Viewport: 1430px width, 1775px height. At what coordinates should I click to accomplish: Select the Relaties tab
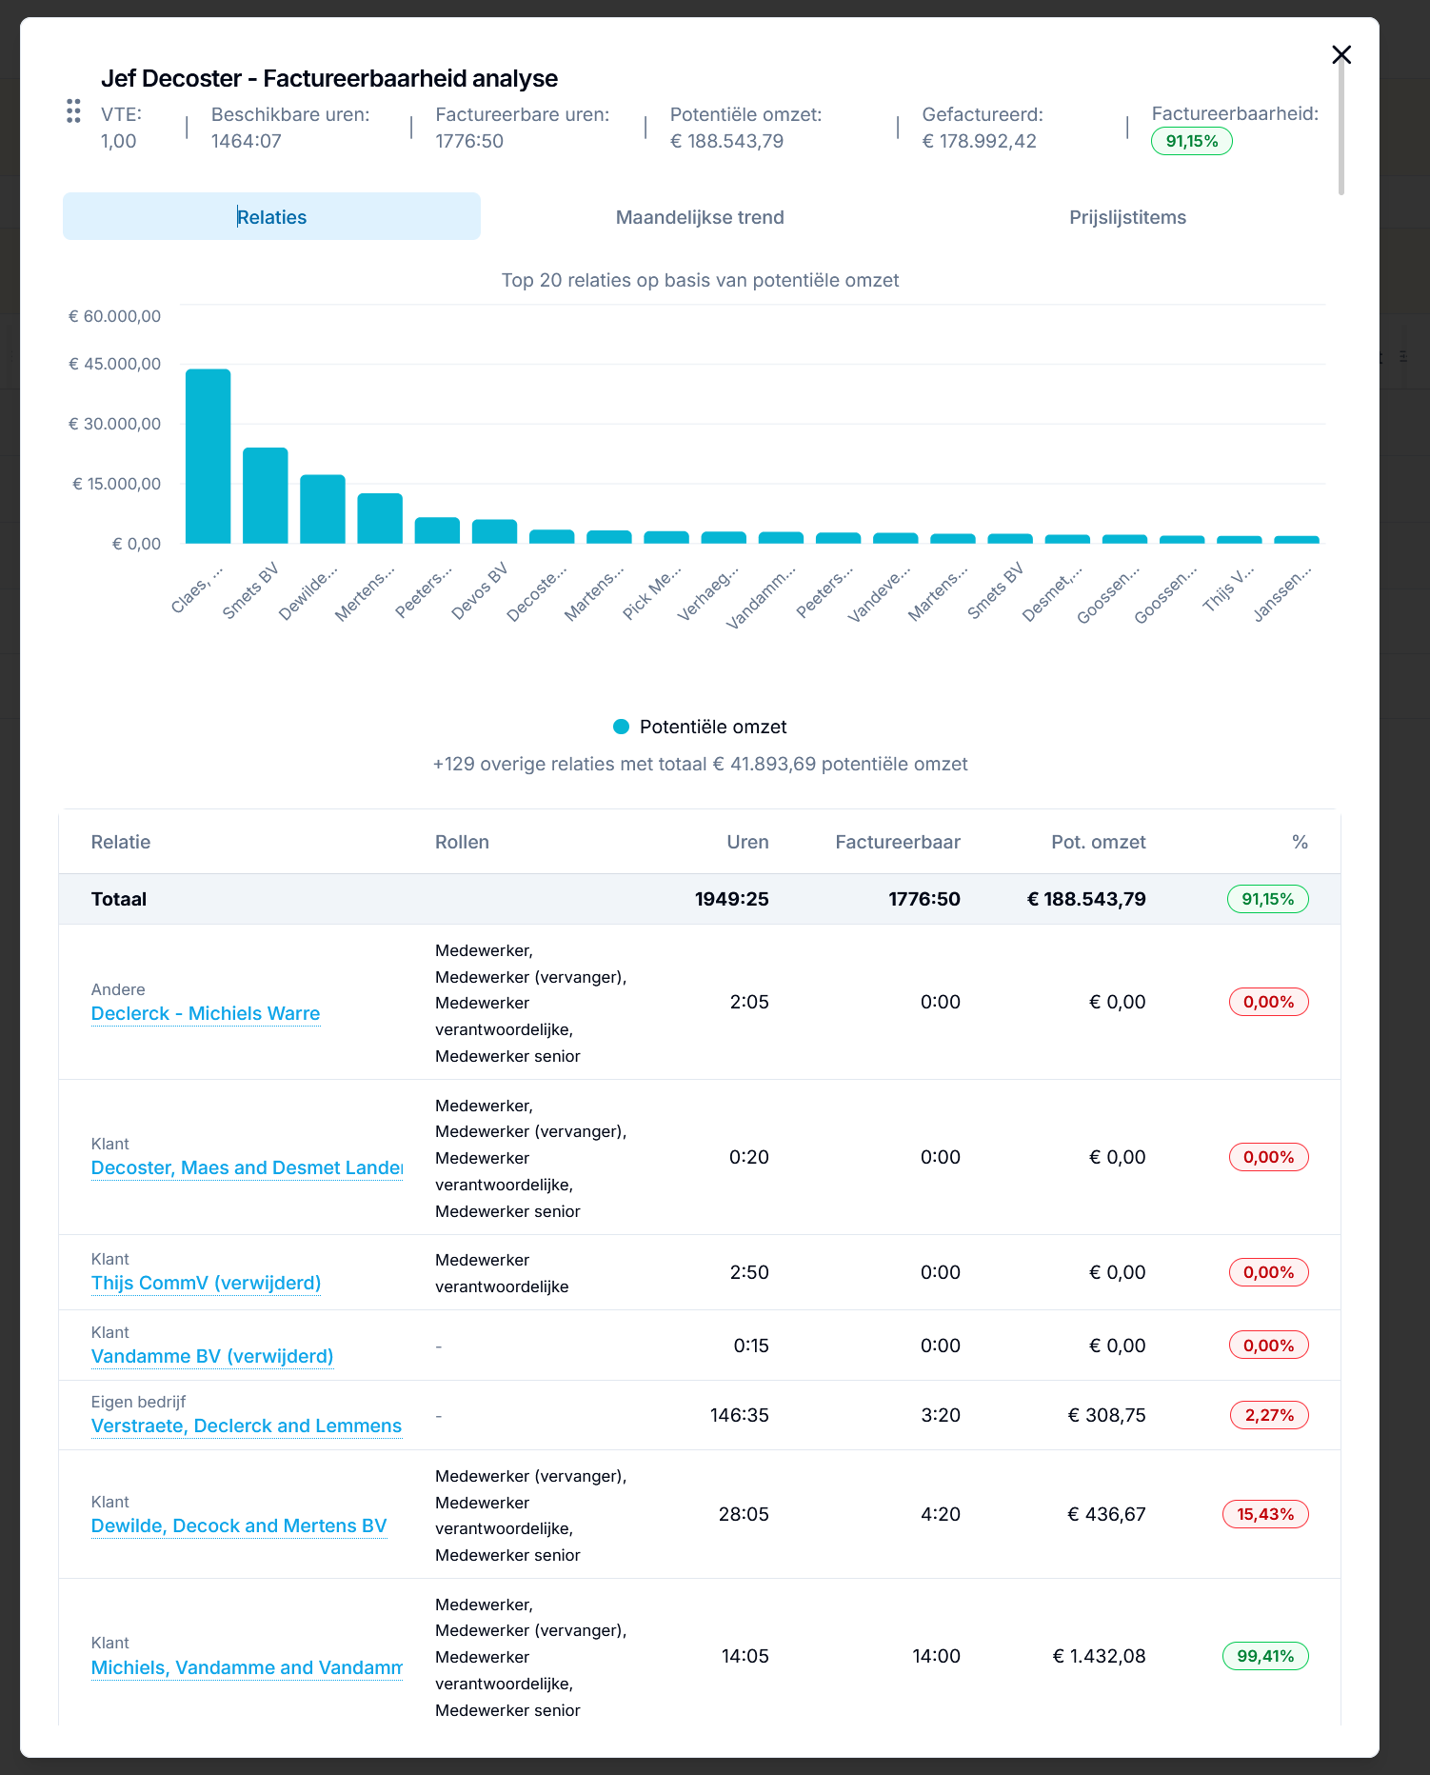point(271,217)
